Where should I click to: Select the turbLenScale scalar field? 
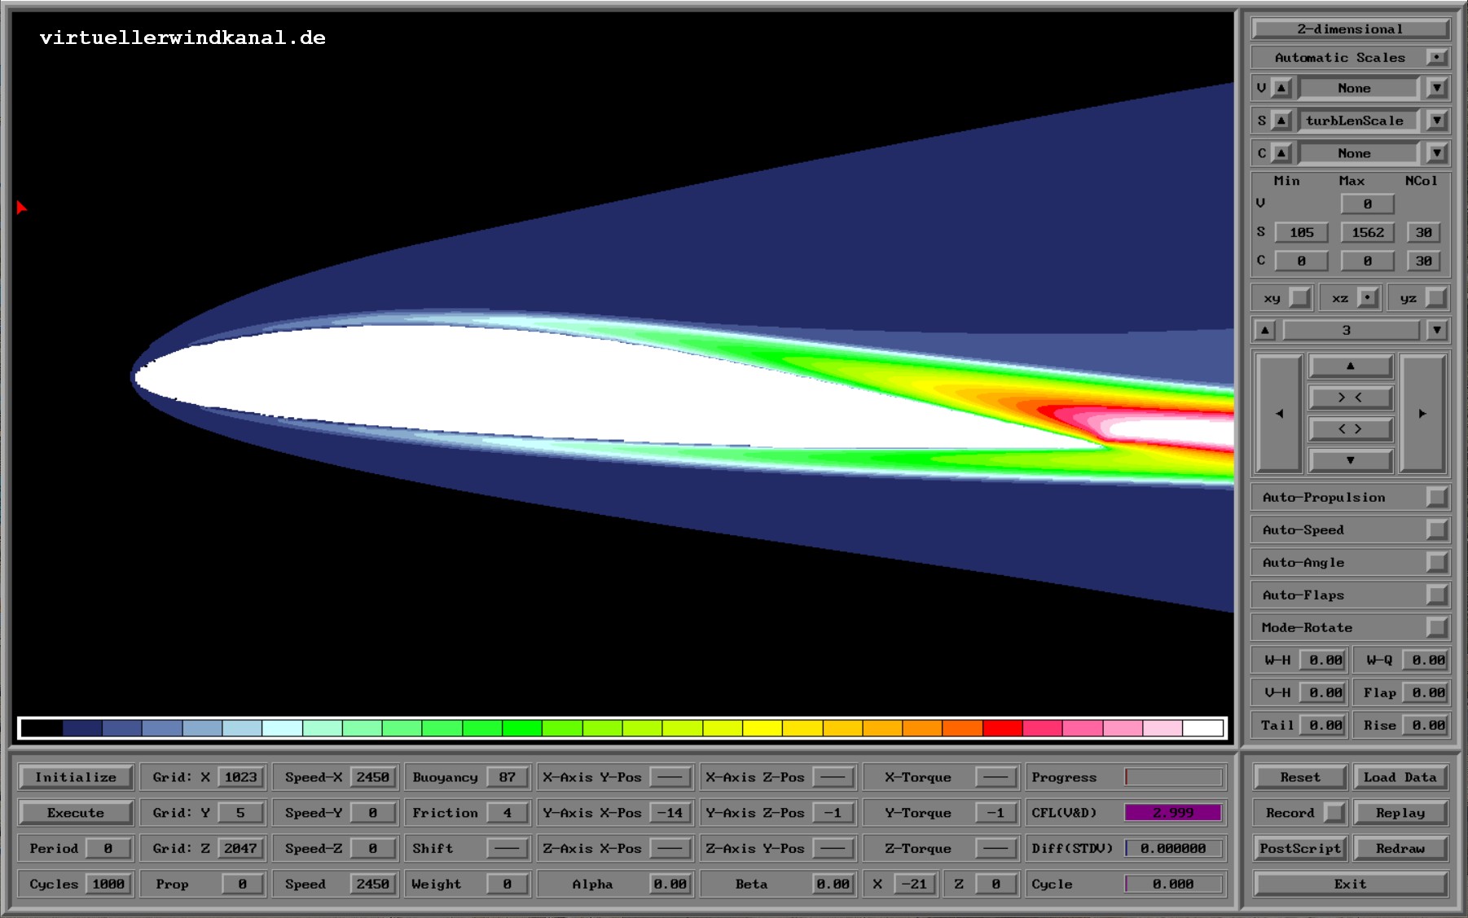[x=1358, y=121]
